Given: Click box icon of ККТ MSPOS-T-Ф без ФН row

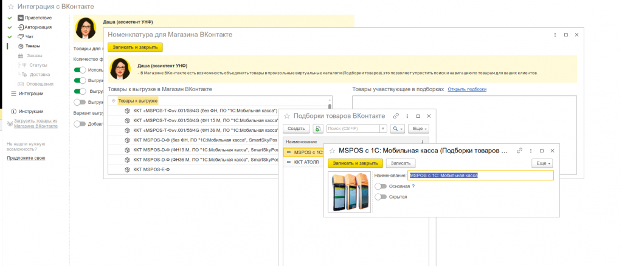Looking at the screenshot, I should [x=128, y=110].
